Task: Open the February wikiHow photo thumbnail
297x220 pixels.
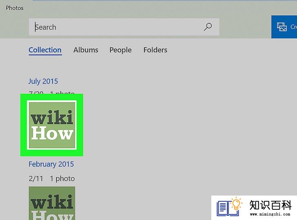Action: [x=52, y=203]
